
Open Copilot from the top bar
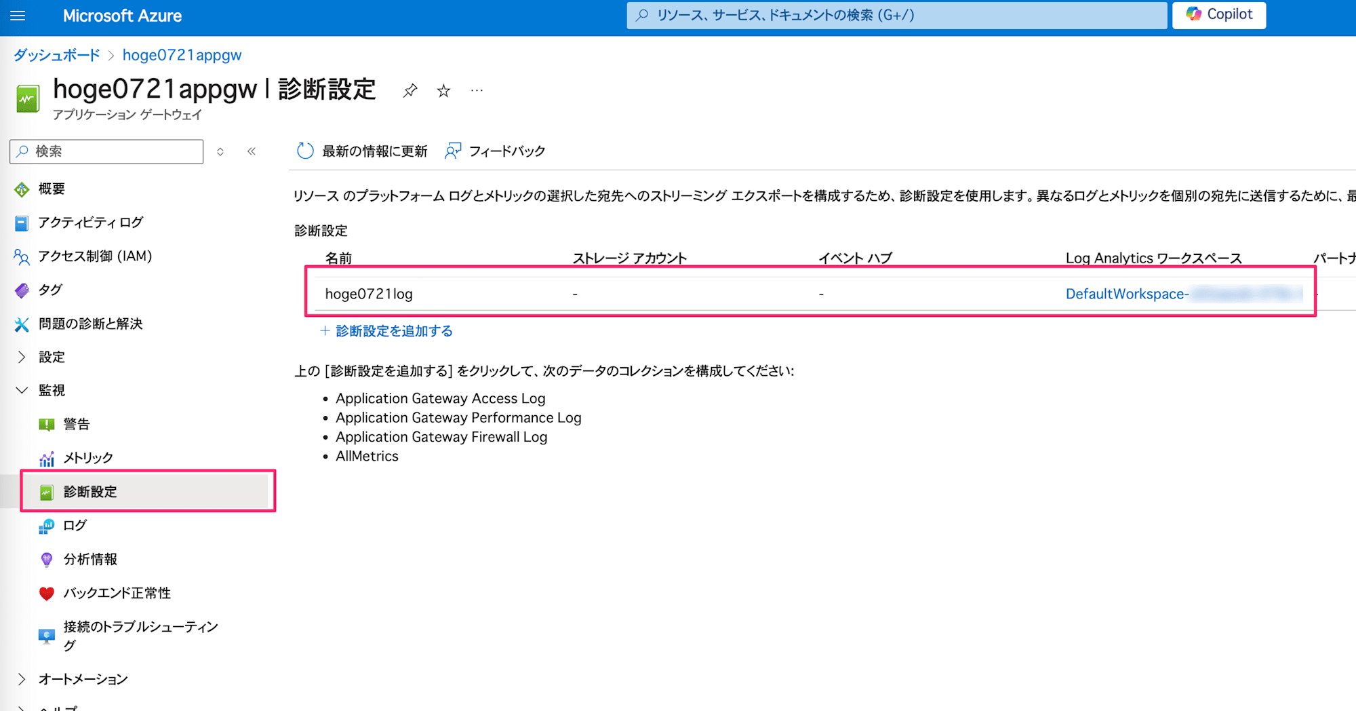pos(1219,15)
